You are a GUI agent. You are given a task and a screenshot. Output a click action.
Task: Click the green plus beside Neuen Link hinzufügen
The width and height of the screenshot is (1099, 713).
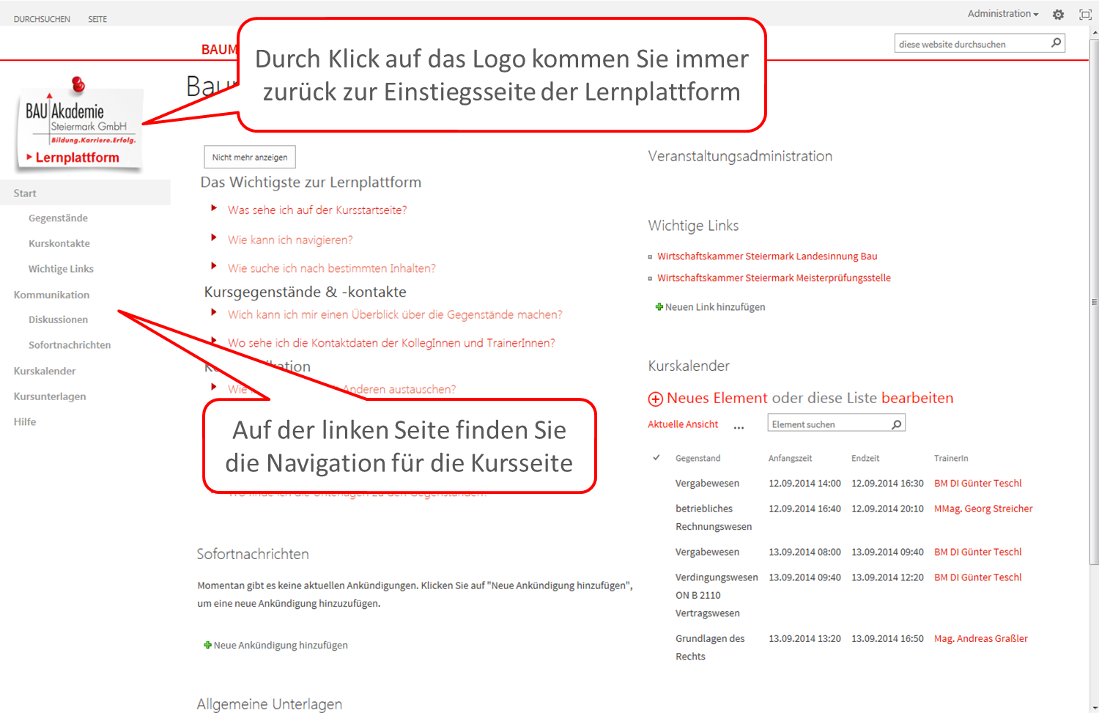click(659, 307)
